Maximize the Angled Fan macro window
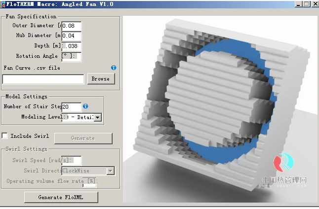 (306, 3)
